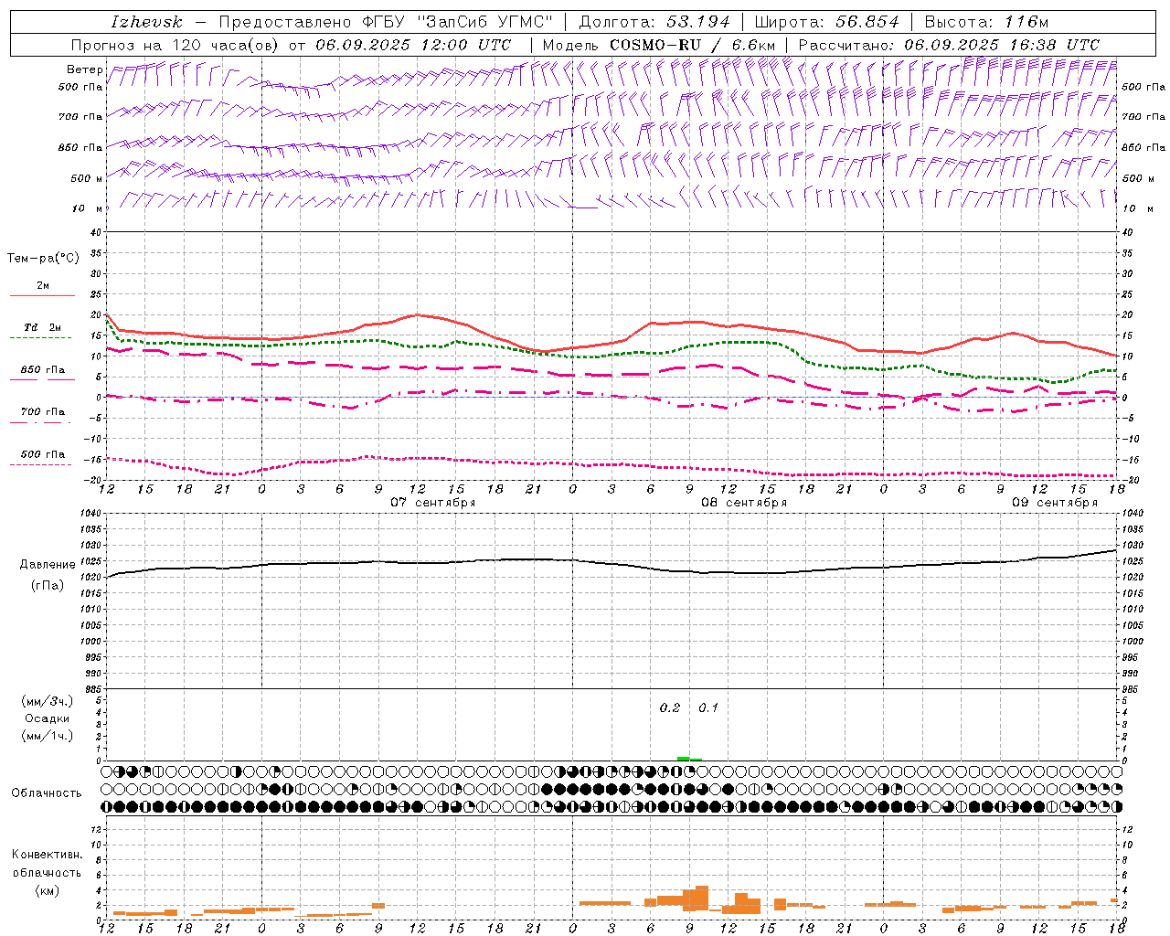Click the (гПа) pressure unit label
Viewport: 1170px width, 936px height.
[x=48, y=585]
